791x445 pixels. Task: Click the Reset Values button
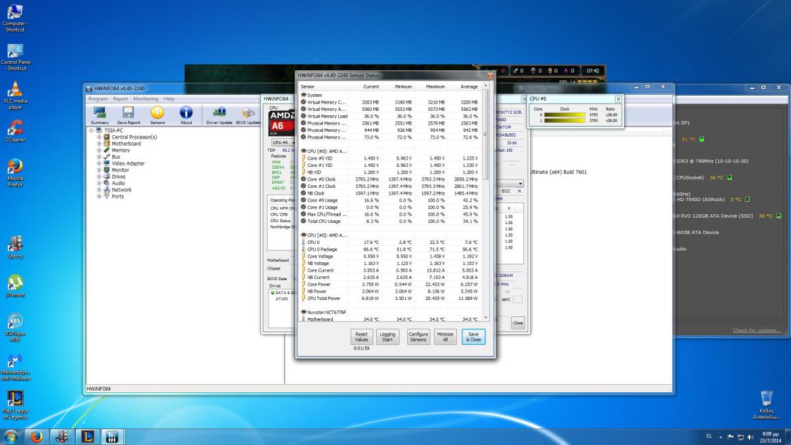coord(361,337)
